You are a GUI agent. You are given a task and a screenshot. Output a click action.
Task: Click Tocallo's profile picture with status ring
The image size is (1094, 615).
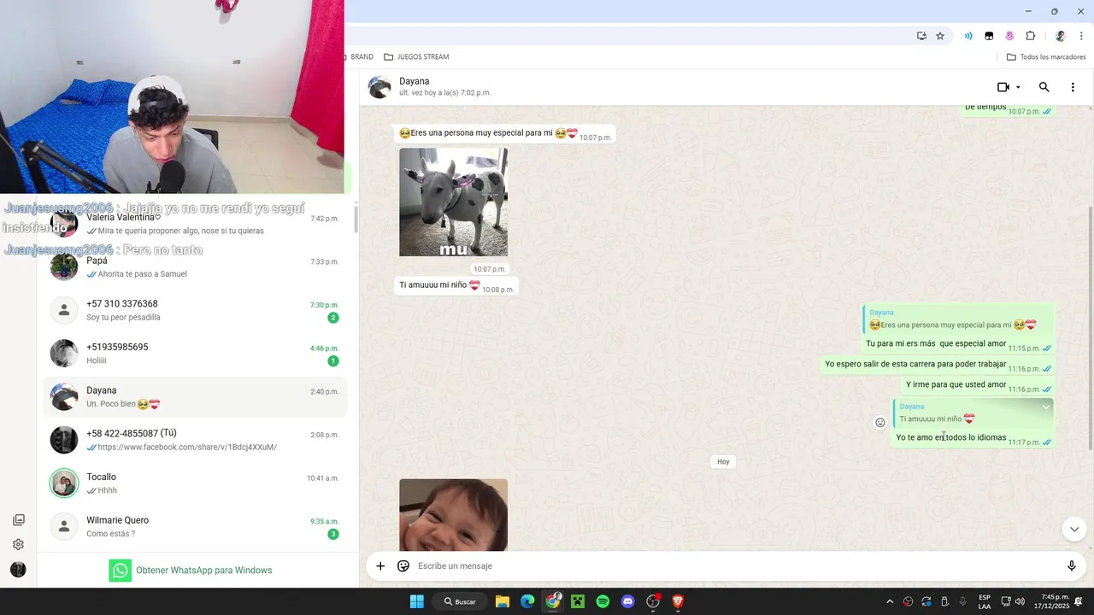(64, 483)
